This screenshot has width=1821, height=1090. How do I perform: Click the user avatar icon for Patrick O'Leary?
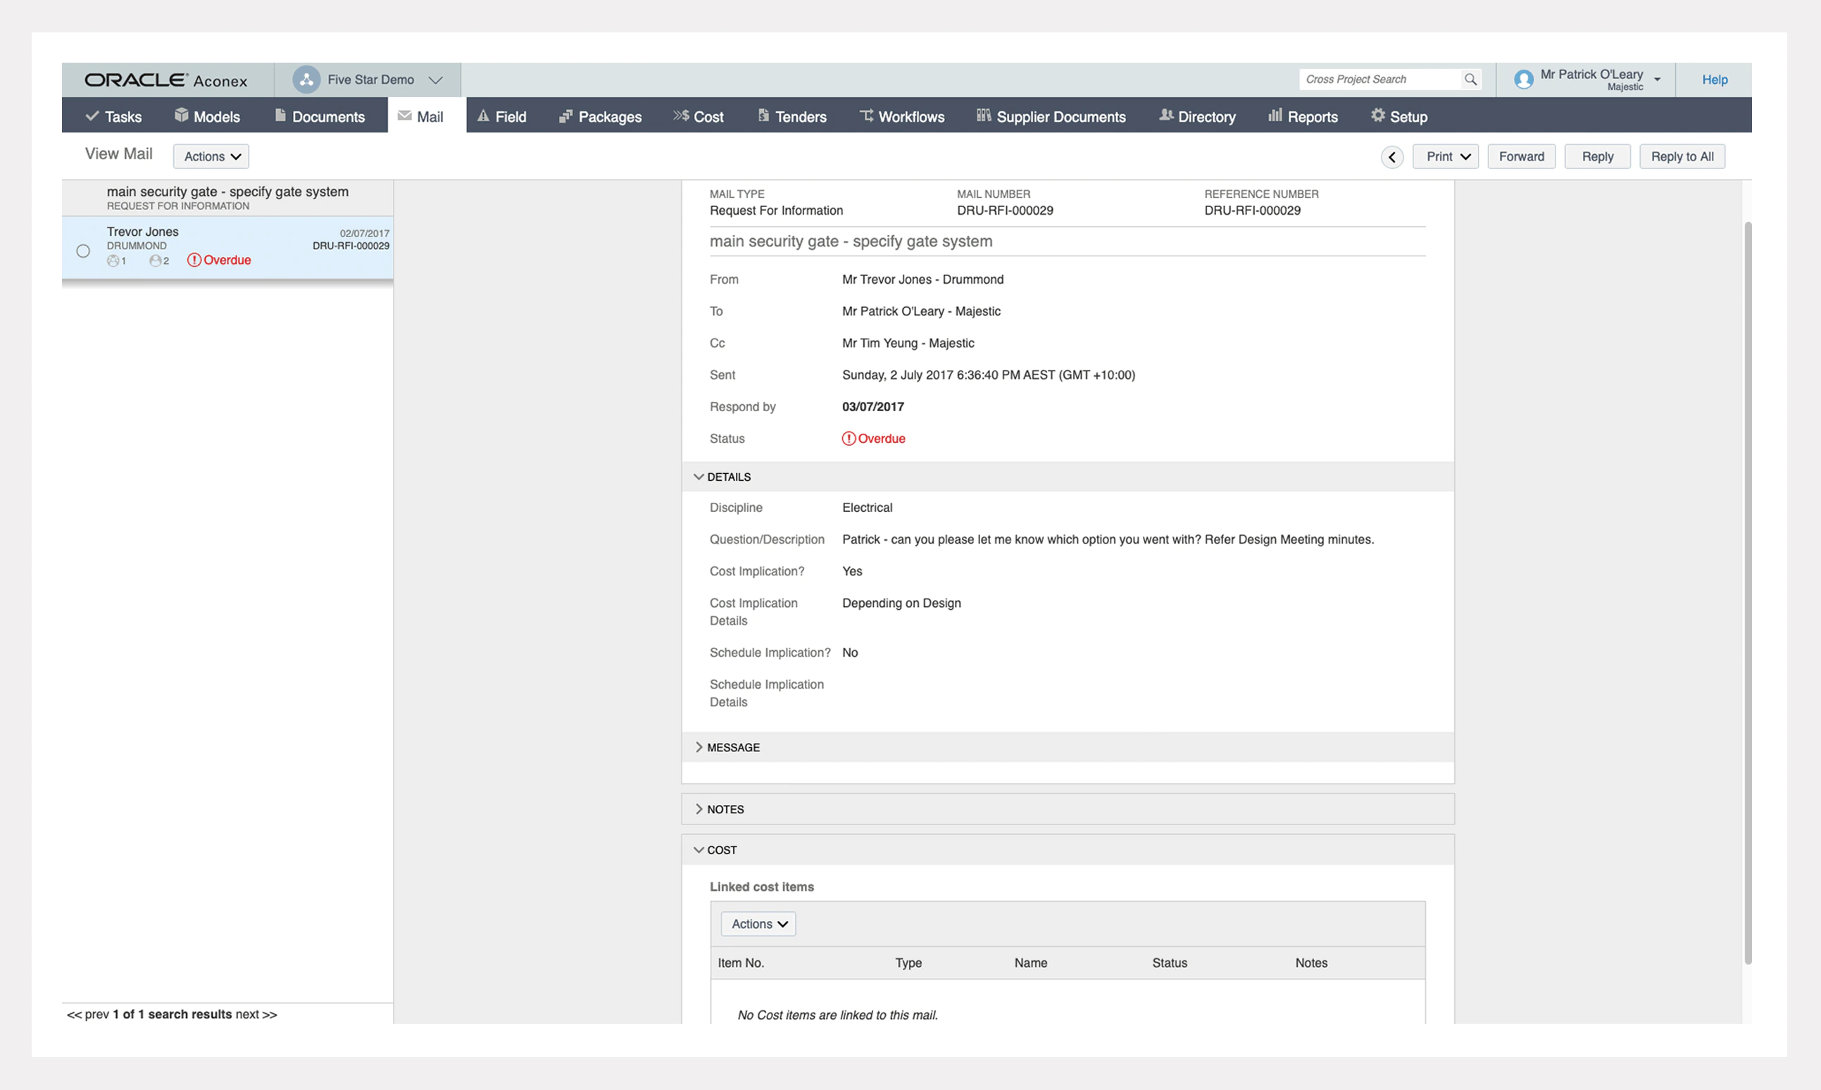(1524, 80)
